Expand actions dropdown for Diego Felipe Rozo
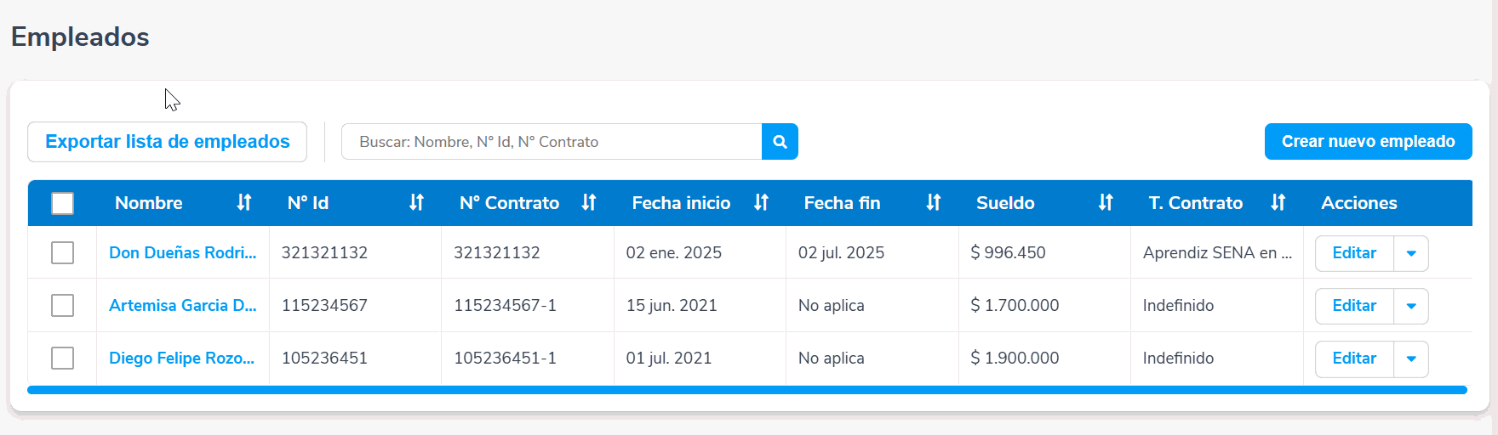The height and width of the screenshot is (435, 1498). (1410, 359)
